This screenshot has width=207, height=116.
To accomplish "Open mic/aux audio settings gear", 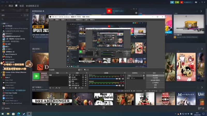I will pyautogui.click(x=123, y=79).
